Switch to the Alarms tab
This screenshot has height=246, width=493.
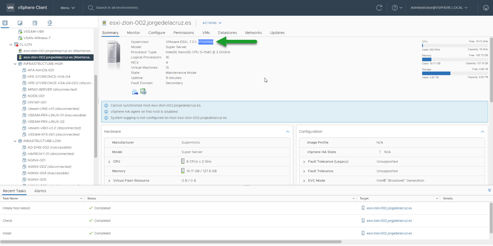coord(40,191)
